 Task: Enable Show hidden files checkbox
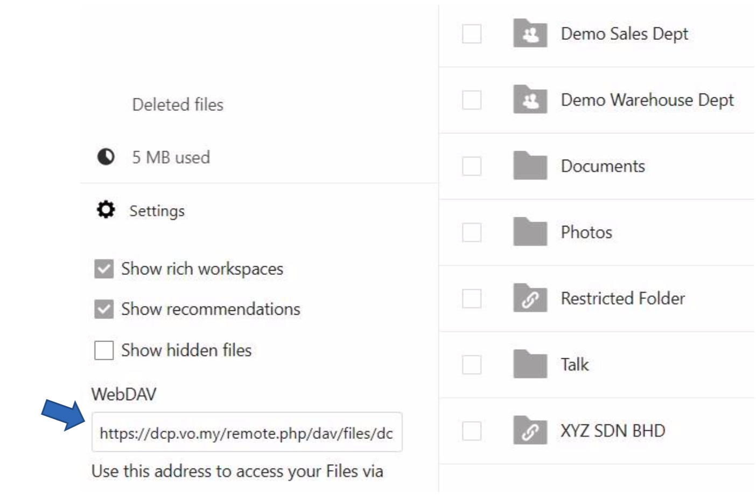pyautogui.click(x=104, y=350)
